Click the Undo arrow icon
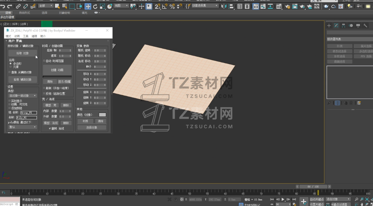373x206 pixels. (3, 7)
